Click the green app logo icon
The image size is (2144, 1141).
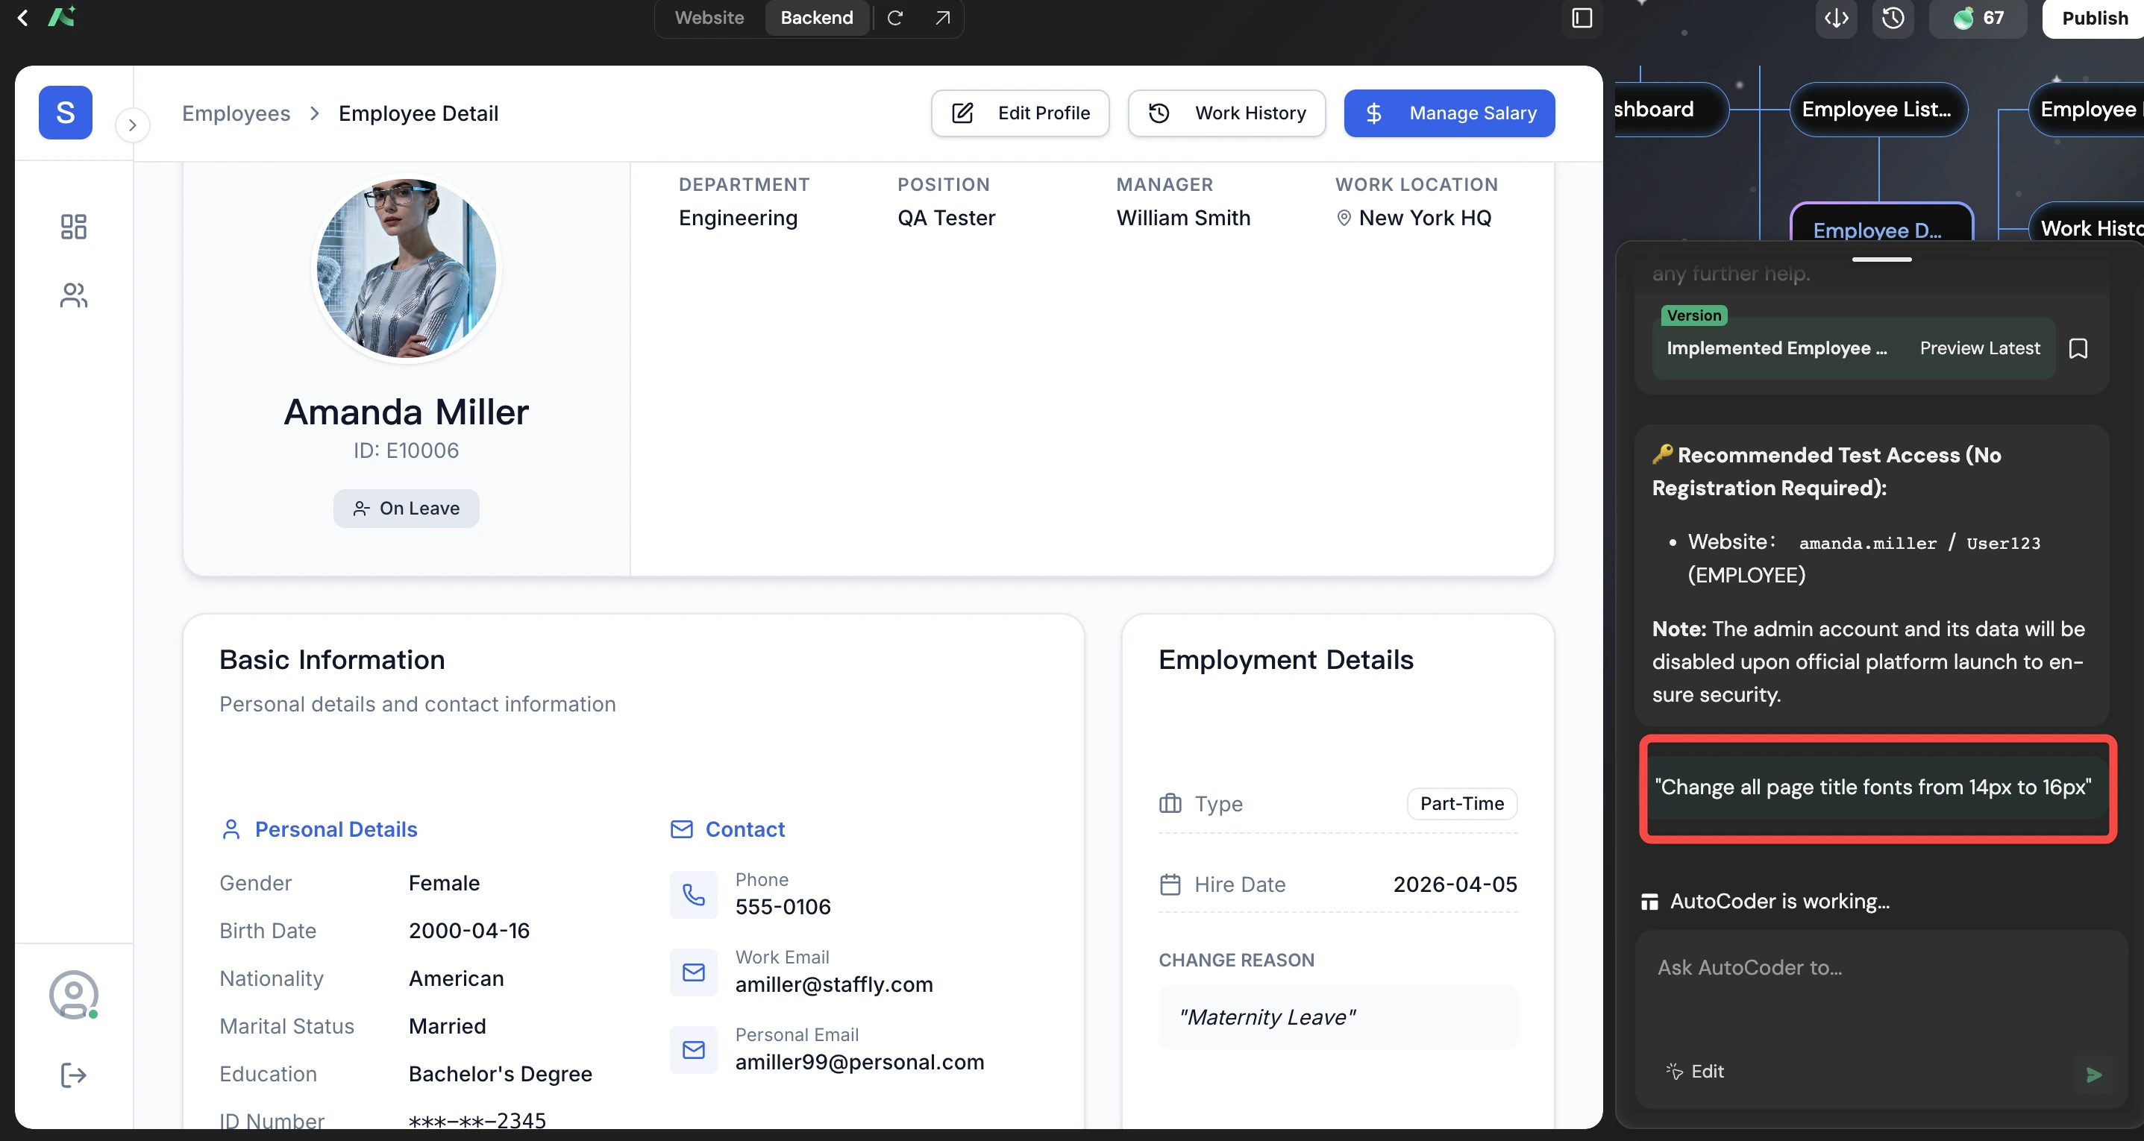62,16
